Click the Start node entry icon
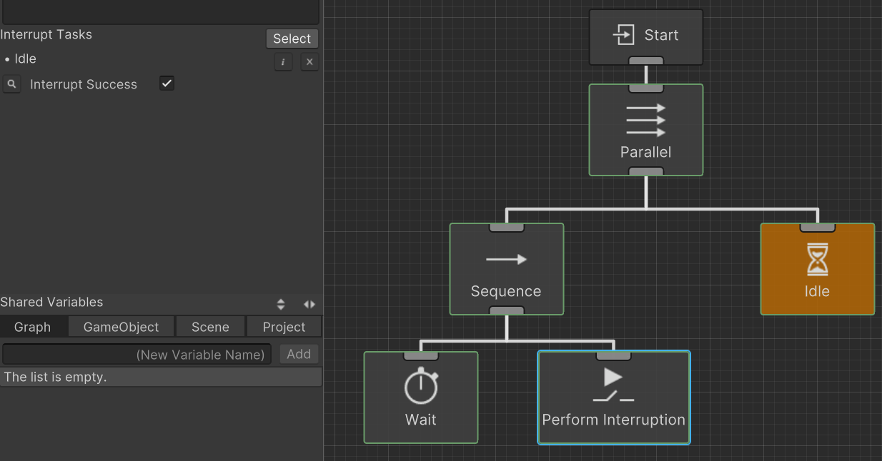 pos(623,34)
